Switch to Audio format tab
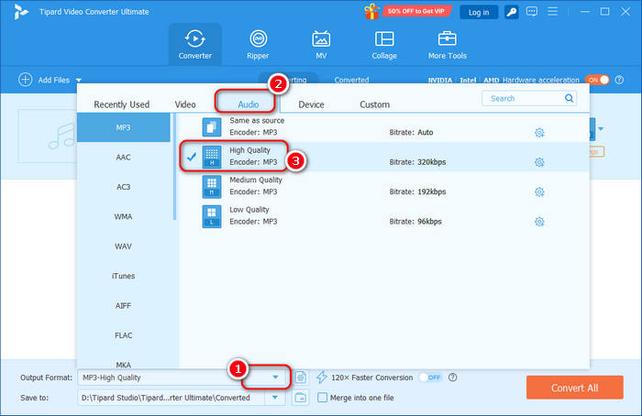The height and width of the screenshot is (416, 642). click(249, 104)
